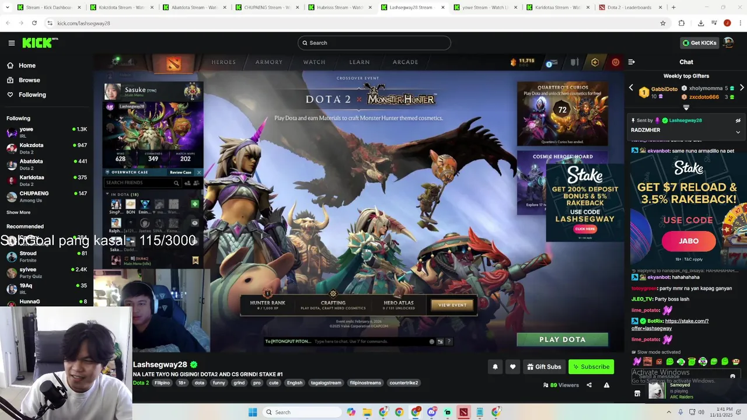Collapse the chat with the arrow icon
This screenshot has height=420, width=747.
(631, 62)
